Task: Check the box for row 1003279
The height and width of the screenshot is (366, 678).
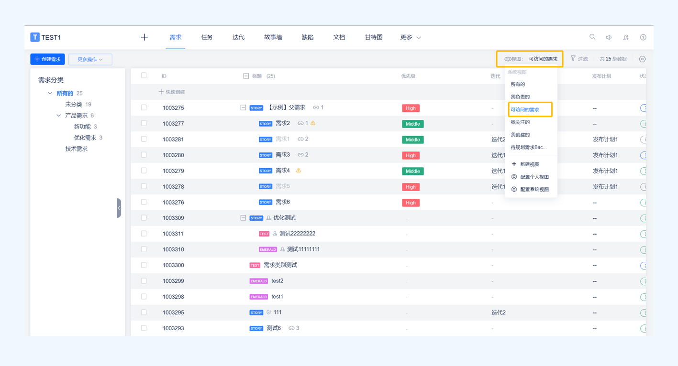Action: 144,171
